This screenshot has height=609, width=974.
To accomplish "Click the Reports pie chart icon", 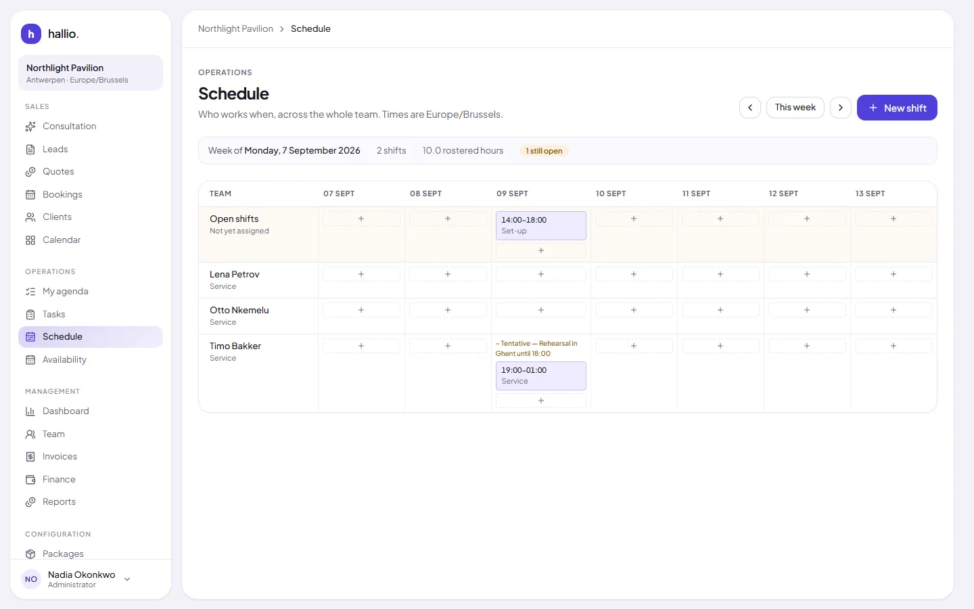I will click(30, 502).
